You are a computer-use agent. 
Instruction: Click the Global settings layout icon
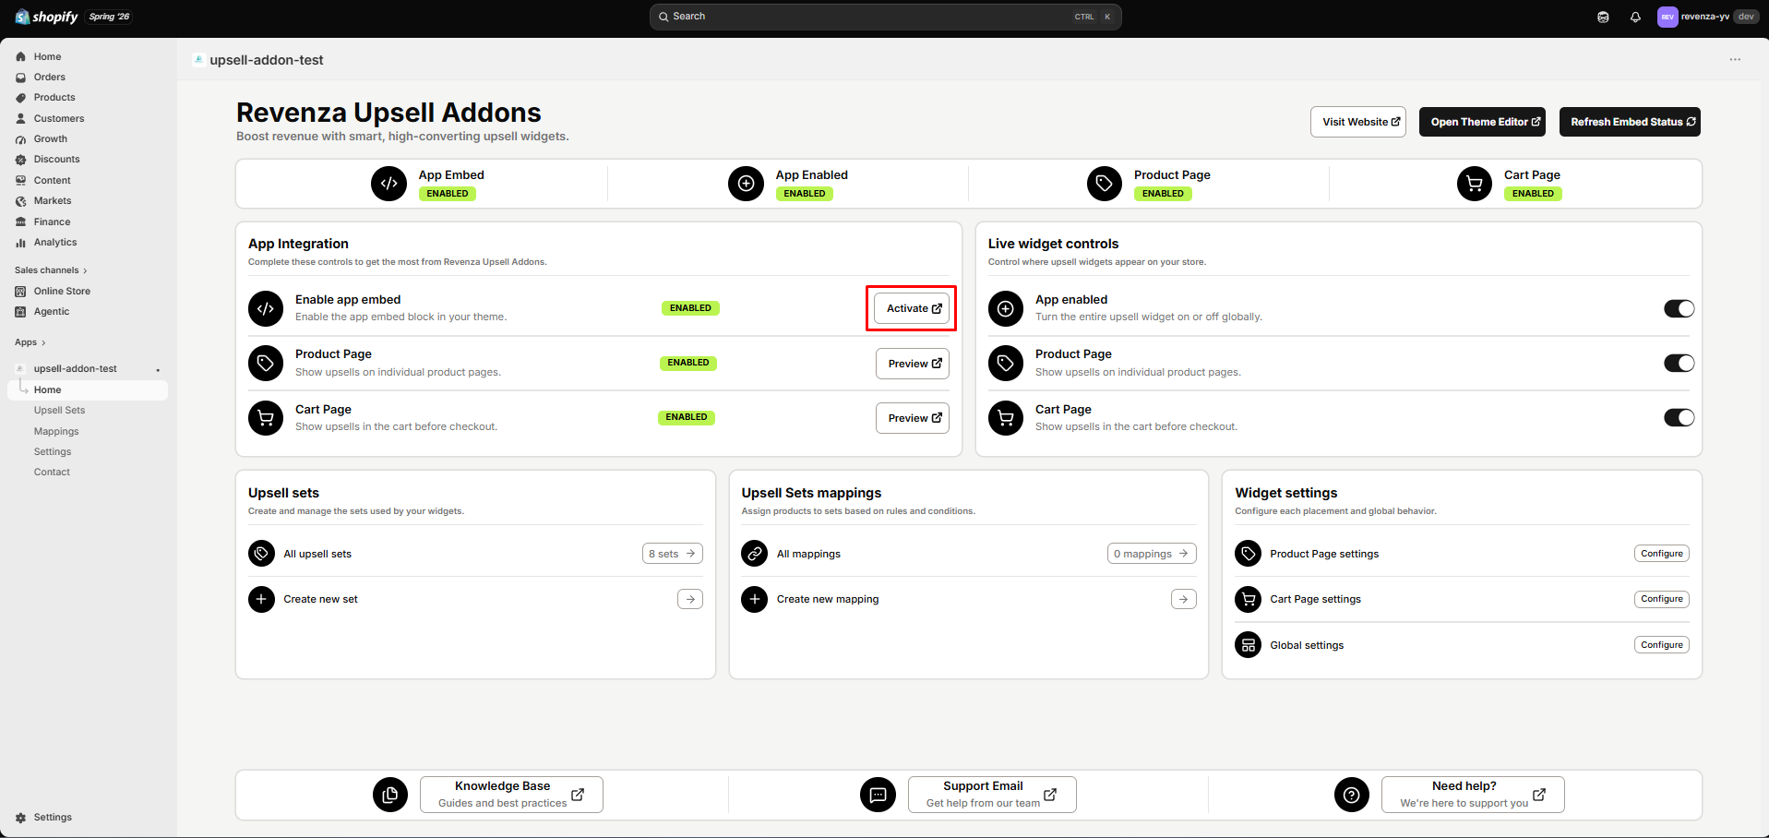point(1249,645)
